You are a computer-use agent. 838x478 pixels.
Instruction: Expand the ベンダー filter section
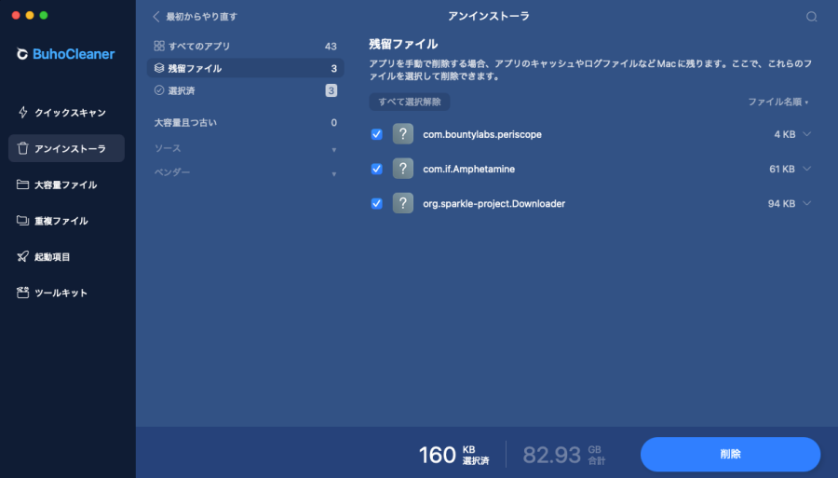[x=245, y=172]
